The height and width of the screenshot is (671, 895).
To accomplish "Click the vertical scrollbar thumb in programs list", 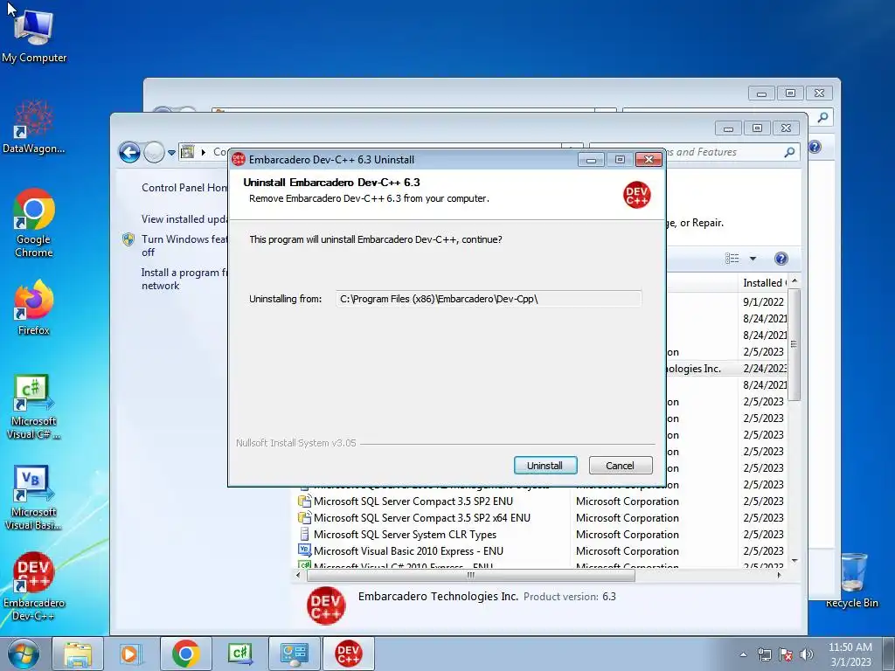I will pyautogui.click(x=794, y=344).
